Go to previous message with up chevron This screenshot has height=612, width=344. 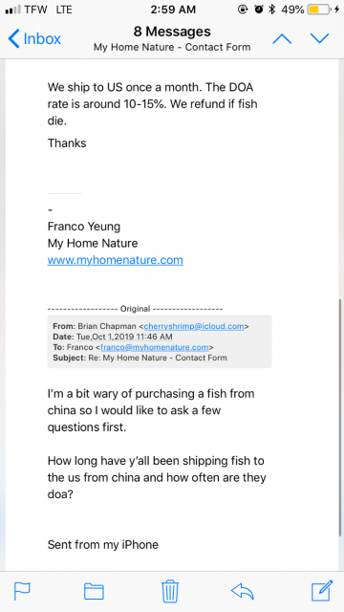point(282,38)
